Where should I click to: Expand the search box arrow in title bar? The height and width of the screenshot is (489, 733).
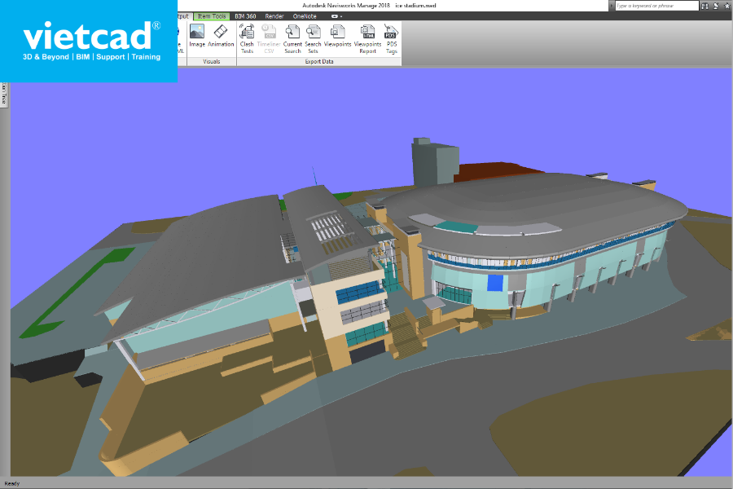click(612, 6)
